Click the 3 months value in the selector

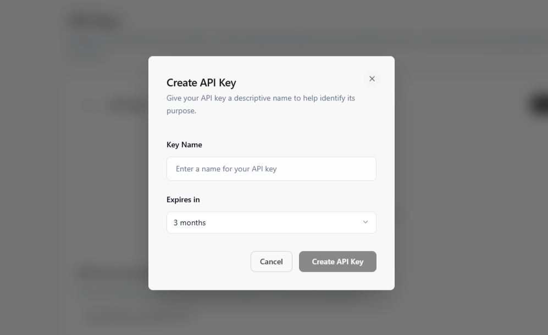[190, 222]
